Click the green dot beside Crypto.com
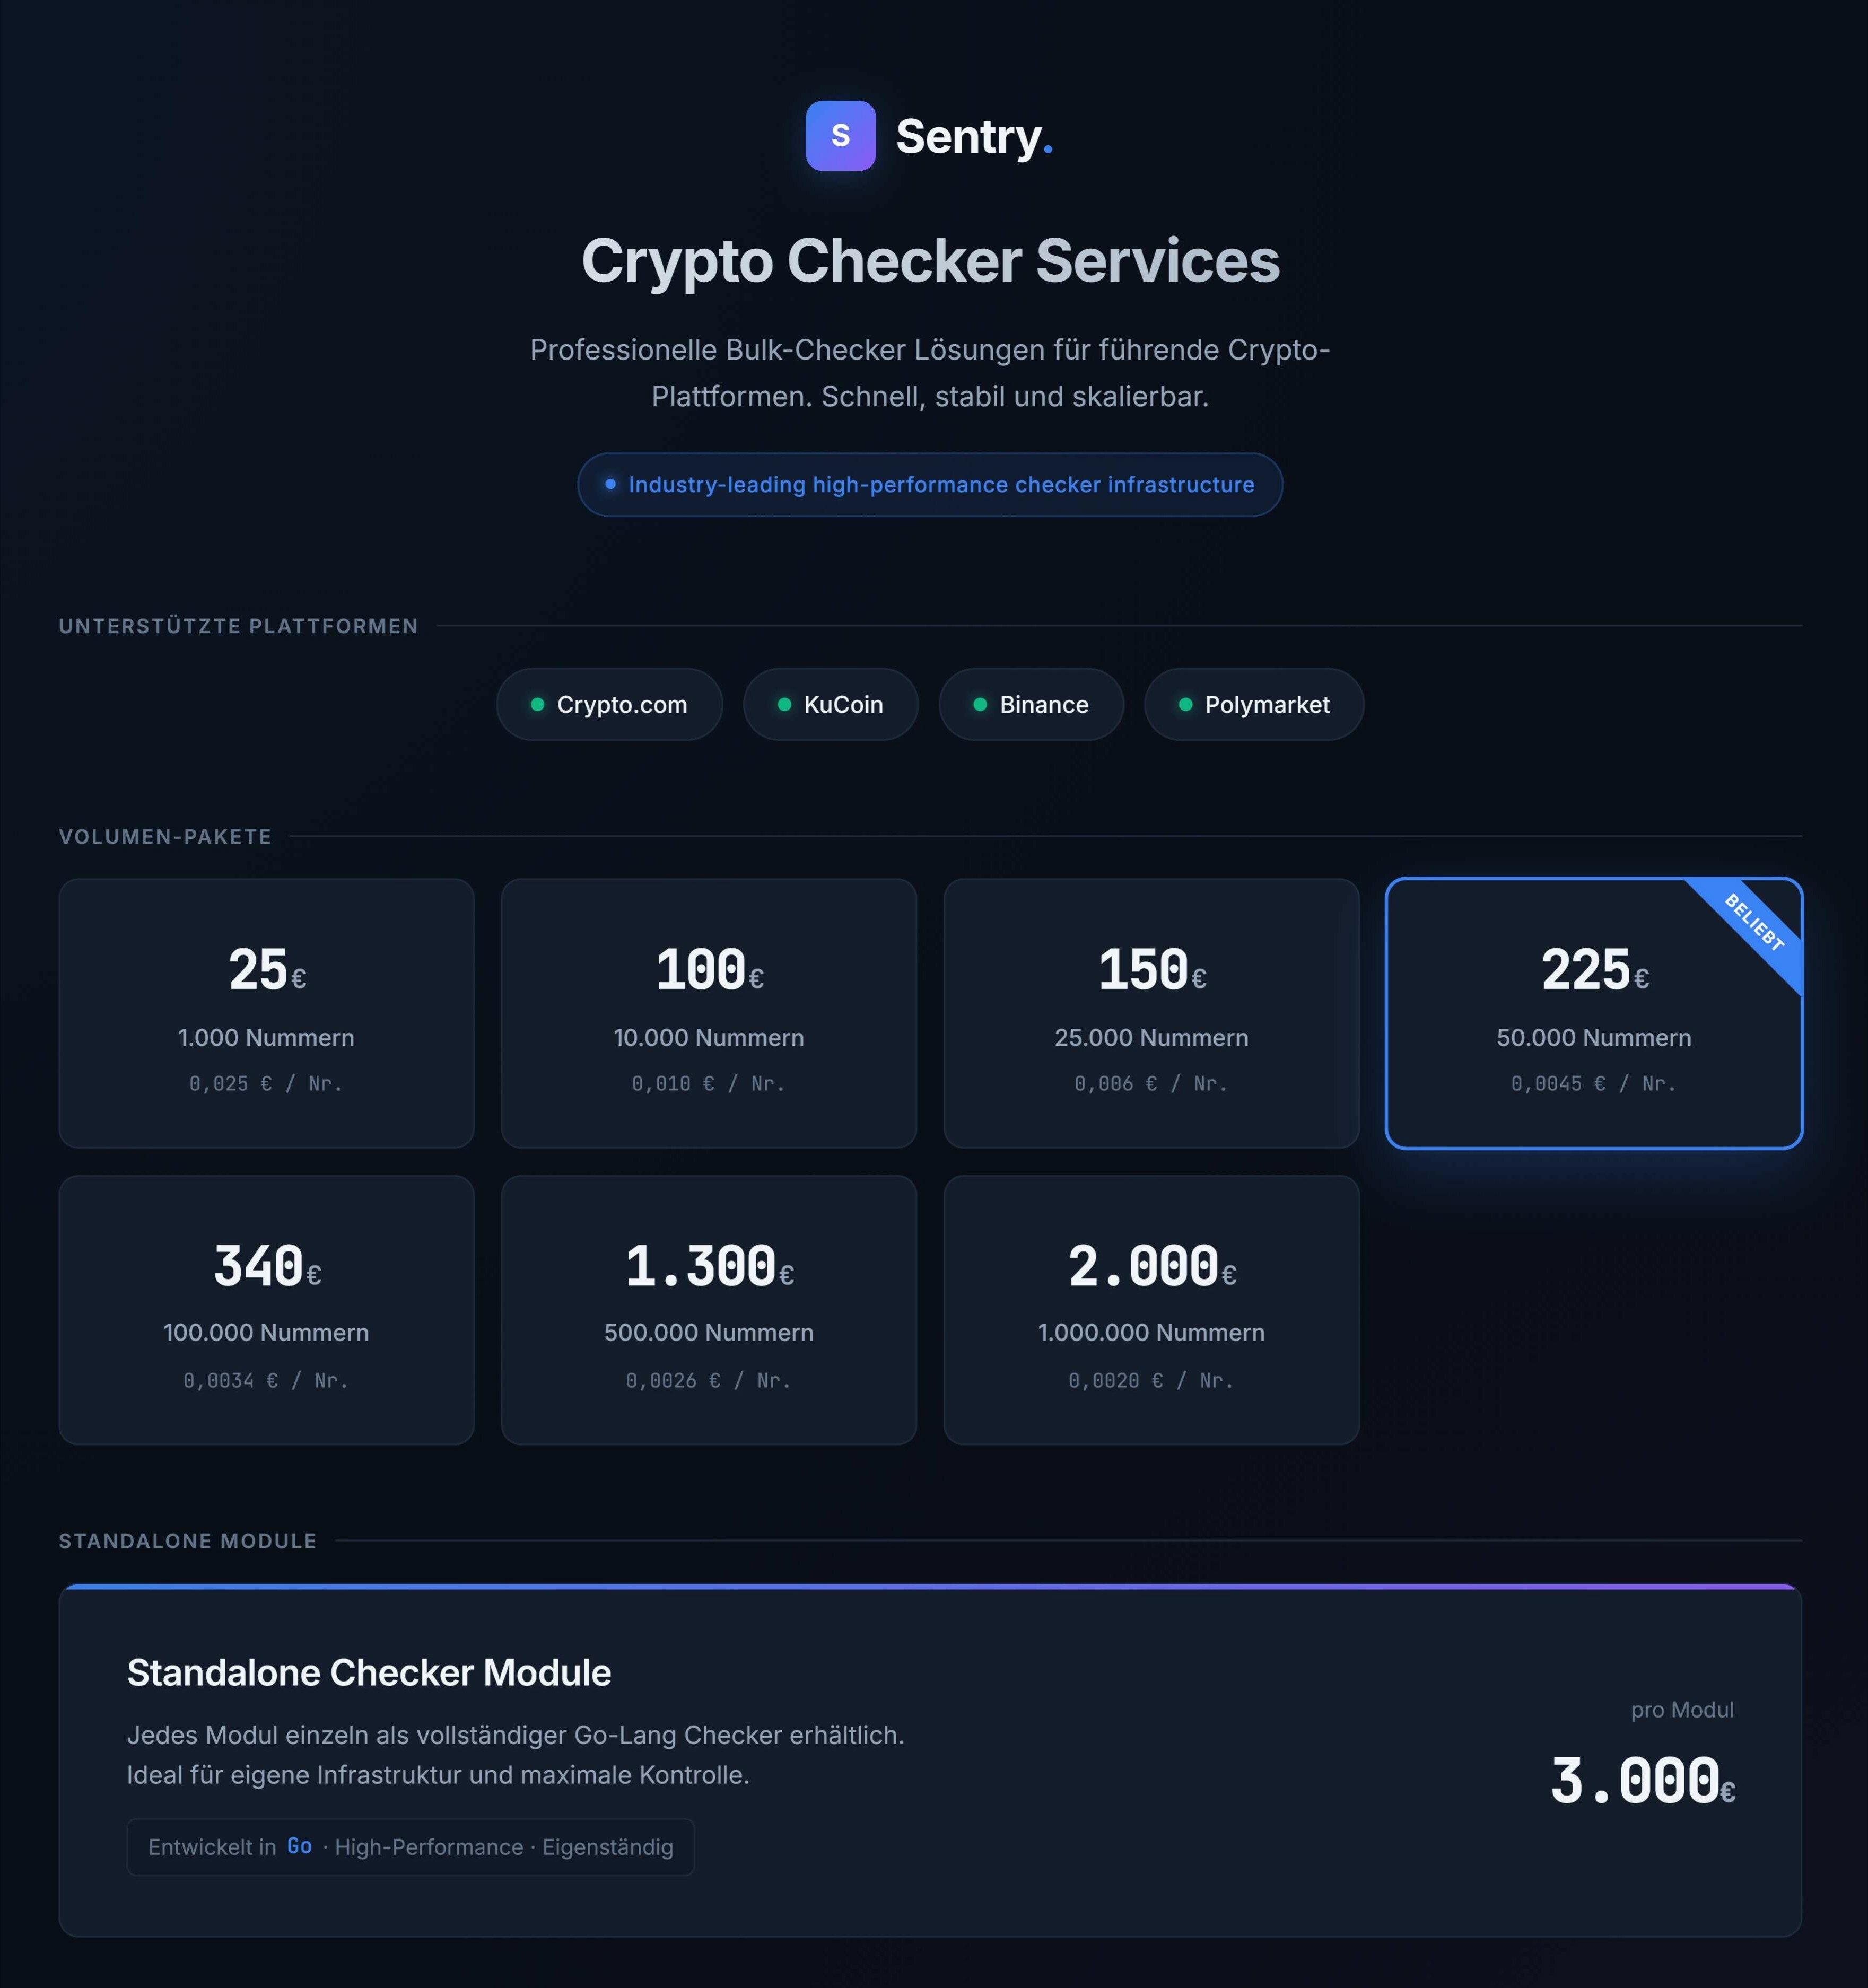The image size is (1868, 1988). pyautogui.click(x=537, y=704)
